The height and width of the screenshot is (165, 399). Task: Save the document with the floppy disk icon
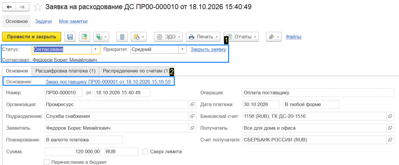coord(70,37)
